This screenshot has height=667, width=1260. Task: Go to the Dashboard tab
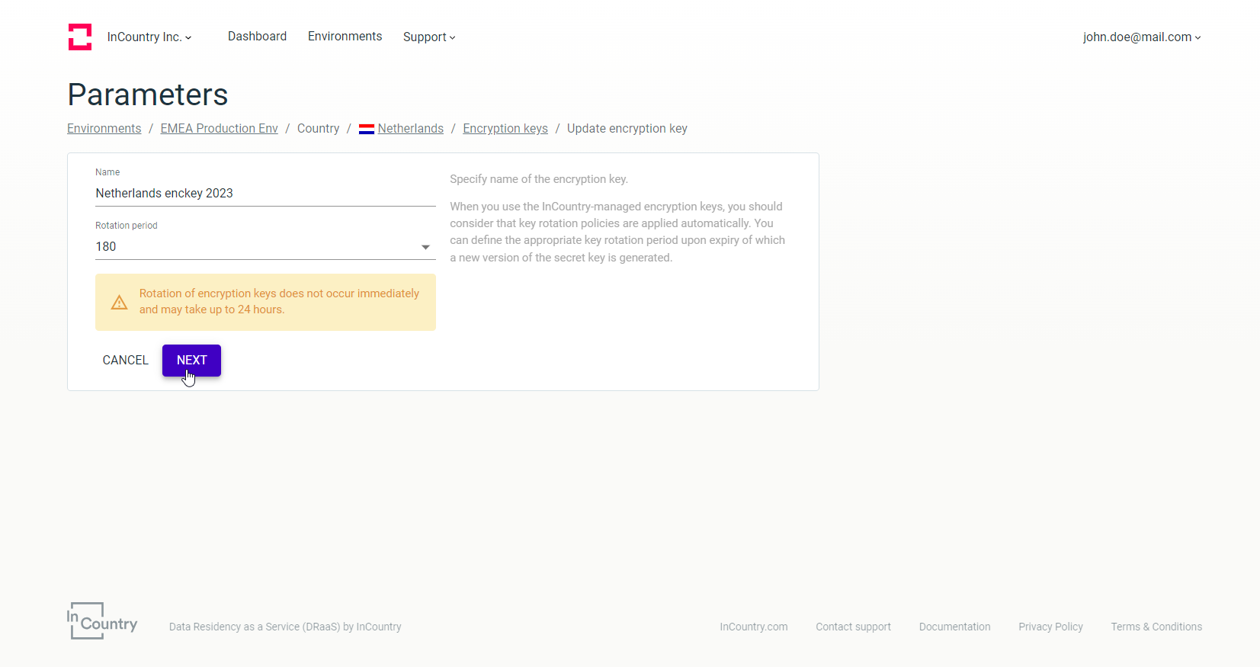[257, 36]
